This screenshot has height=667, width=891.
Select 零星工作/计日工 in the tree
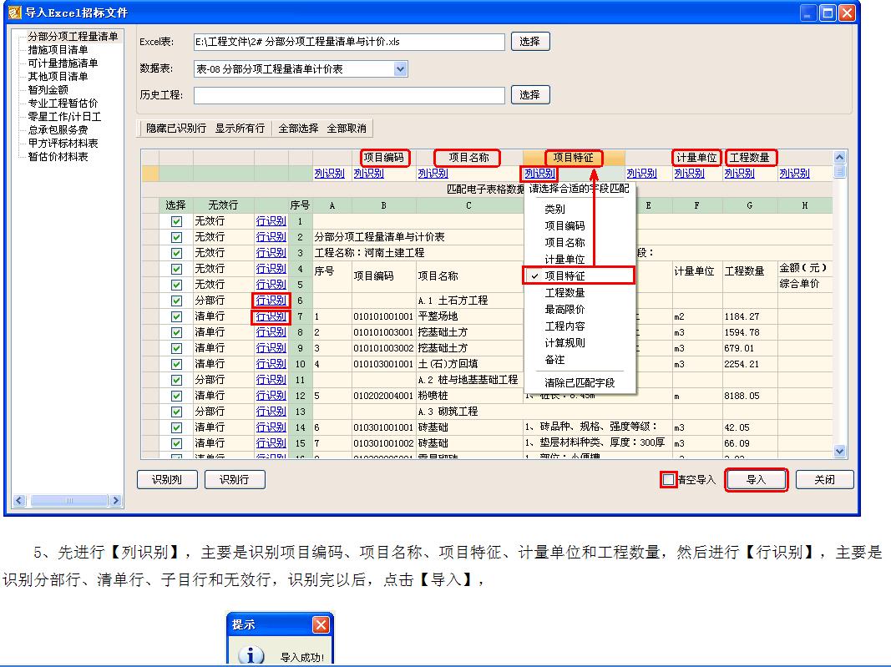pyautogui.click(x=64, y=117)
